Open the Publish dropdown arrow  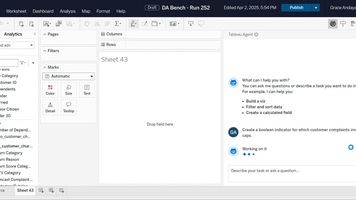[x=316, y=8]
